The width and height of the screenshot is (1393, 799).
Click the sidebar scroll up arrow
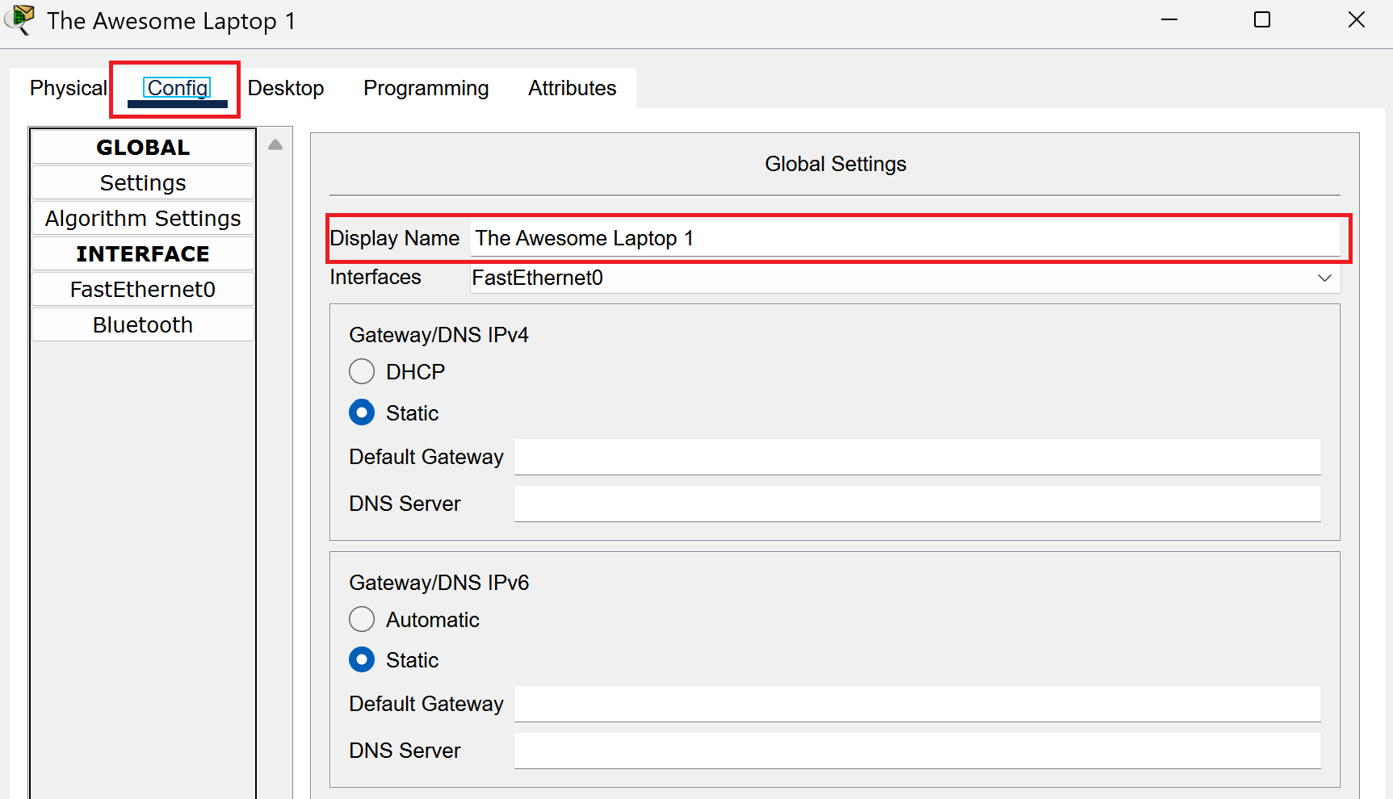275,145
